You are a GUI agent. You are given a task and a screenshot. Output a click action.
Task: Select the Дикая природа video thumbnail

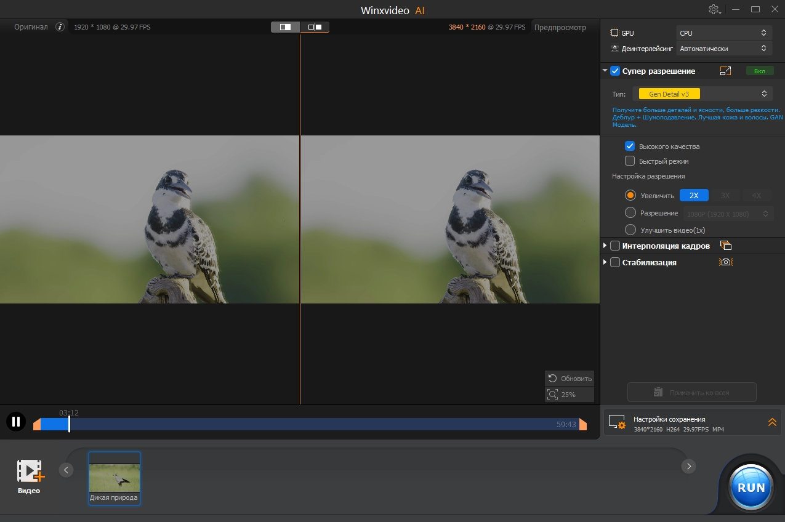115,478
